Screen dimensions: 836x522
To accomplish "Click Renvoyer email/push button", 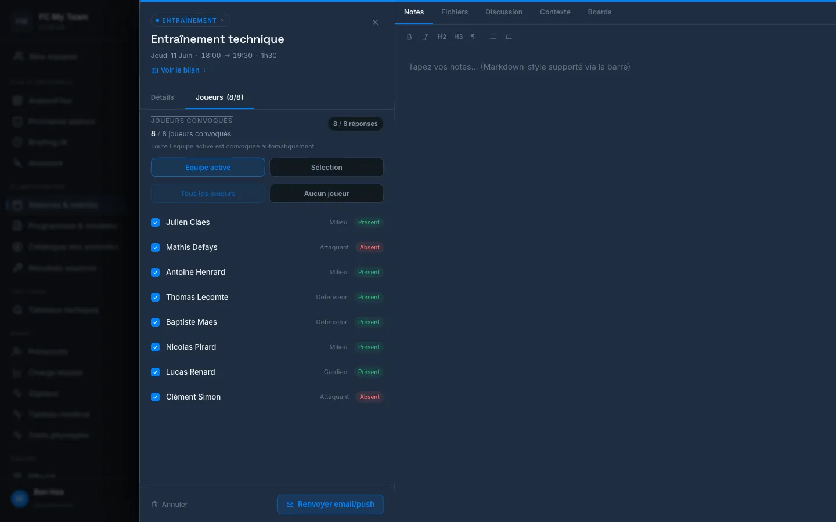I will point(330,505).
